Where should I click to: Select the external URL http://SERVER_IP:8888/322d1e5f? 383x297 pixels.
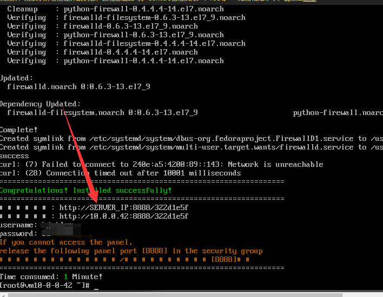[x=123, y=207]
